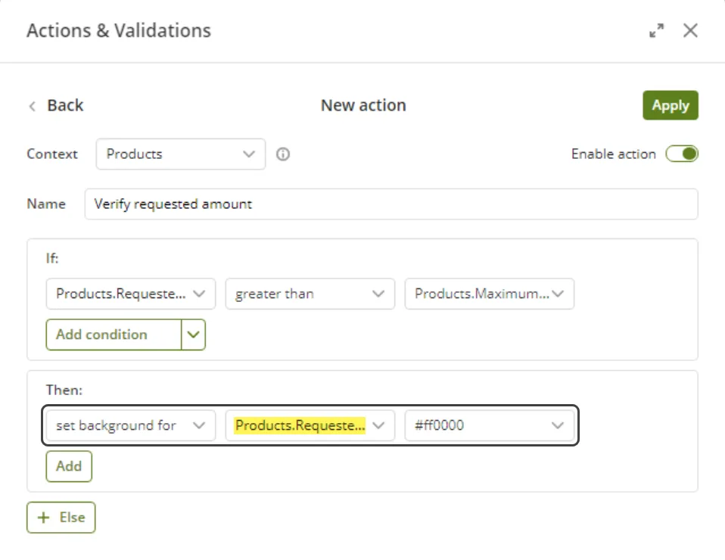Click the 'Enable action' label
725x560 pixels.
point(614,154)
